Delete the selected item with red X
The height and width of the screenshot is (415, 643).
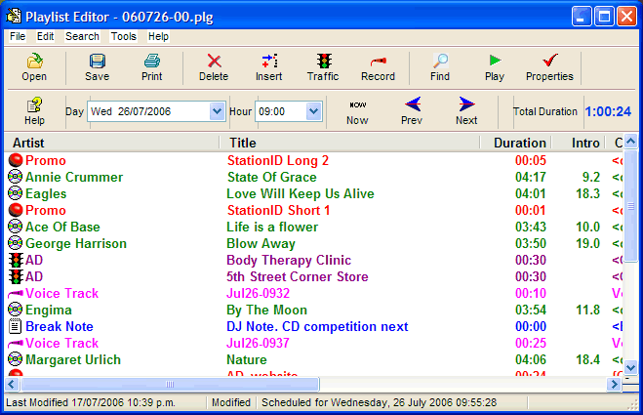(214, 61)
